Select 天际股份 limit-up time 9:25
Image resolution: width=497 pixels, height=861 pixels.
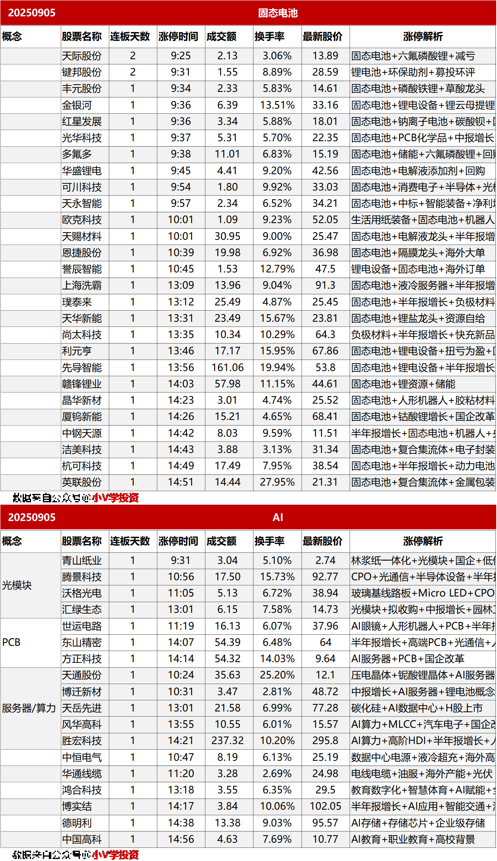181,56
